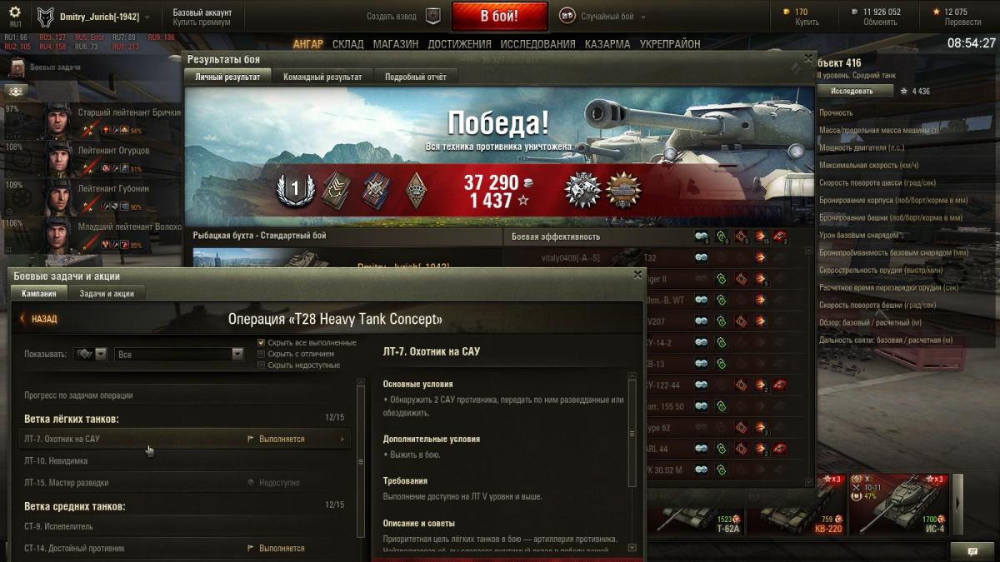This screenshot has height=562, width=1000.
Task: Click the first class medal badge with number 1
Action: [294, 191]
